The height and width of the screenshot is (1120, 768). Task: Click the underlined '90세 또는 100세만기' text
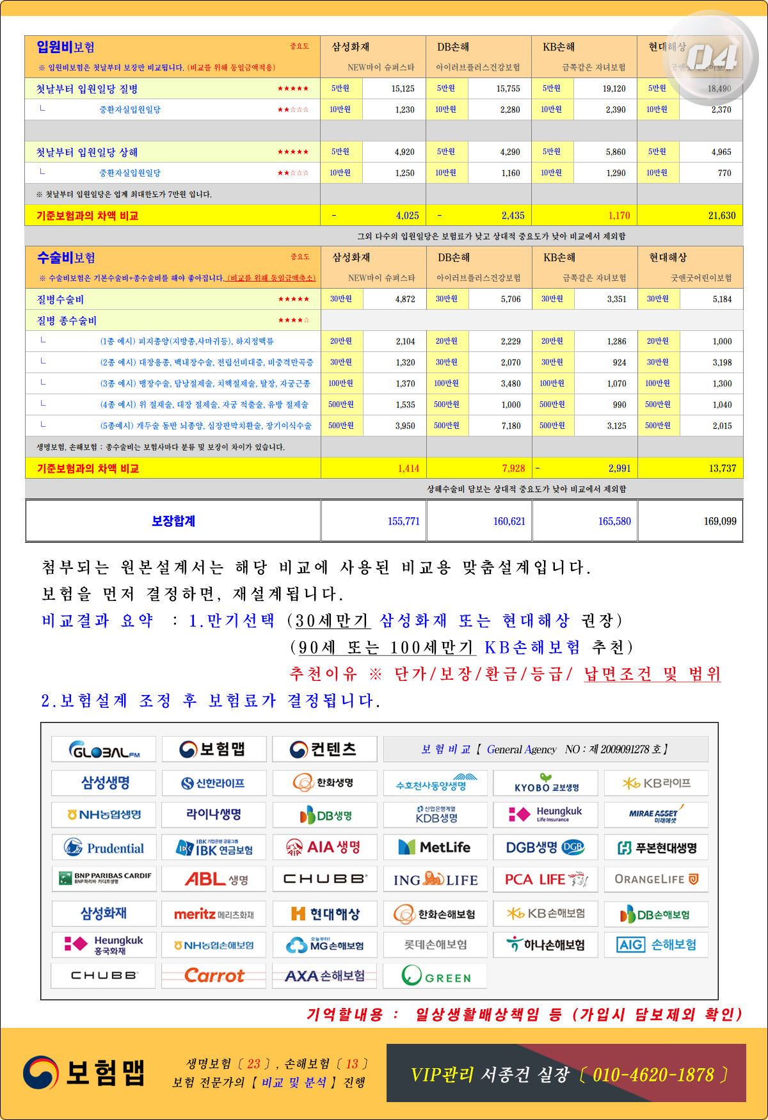click(x=387, y=647)
